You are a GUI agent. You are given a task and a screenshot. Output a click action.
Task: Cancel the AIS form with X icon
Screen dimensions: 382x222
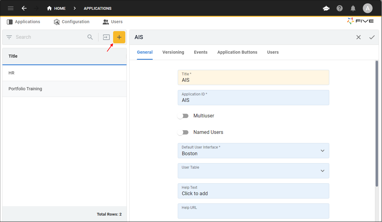359,37
